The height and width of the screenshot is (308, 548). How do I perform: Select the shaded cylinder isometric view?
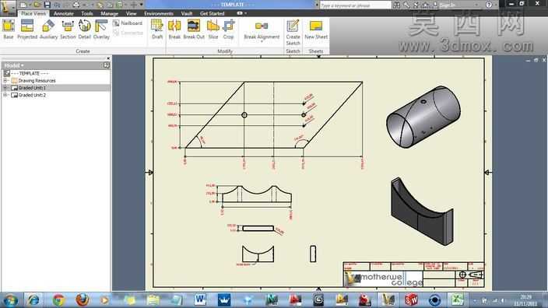click(x=423, y=117)
